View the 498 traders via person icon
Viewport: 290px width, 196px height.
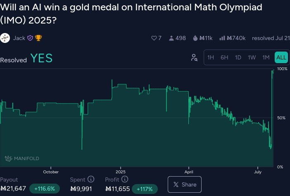171,38
